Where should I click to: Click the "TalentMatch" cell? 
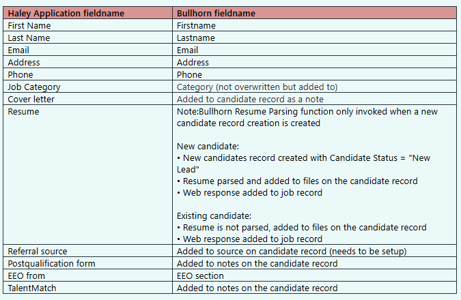pyautogui.click(x=31, y=288)
